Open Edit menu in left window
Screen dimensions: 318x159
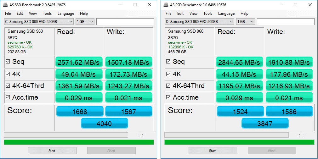click(x=20, y=14)
